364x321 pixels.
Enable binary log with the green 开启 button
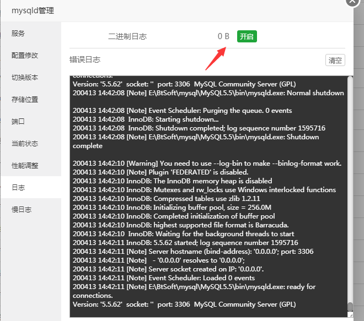[247, 36]
